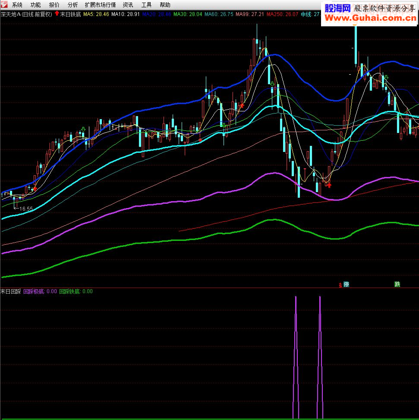This screenshot has height=420, width=419.
Task: Select the 末日铁底 indicator label
Action: point(70,14)
